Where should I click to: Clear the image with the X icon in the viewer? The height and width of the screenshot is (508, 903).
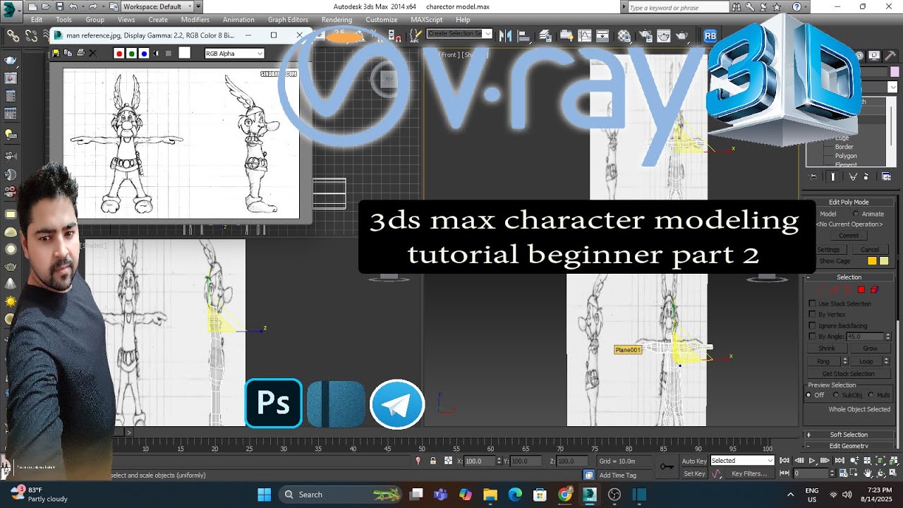92,53
